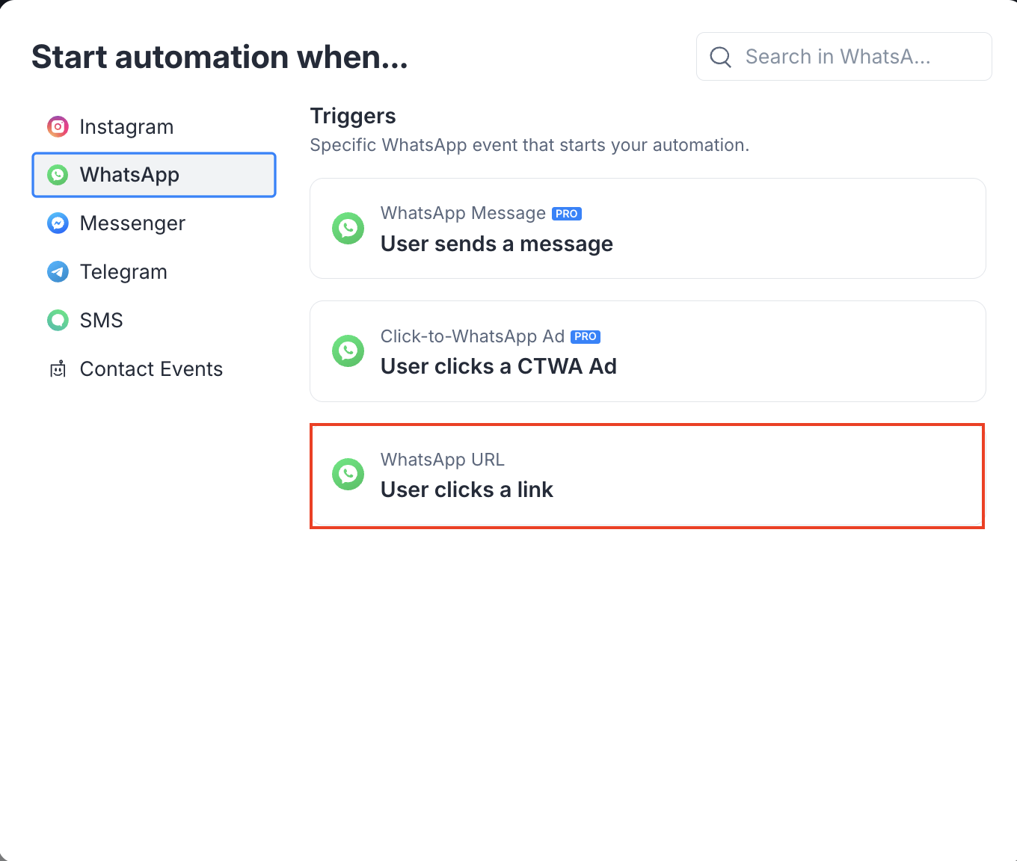Click the Triggers section heading
This screenshot has height=861, width=1017.
(x=353, y=116)
